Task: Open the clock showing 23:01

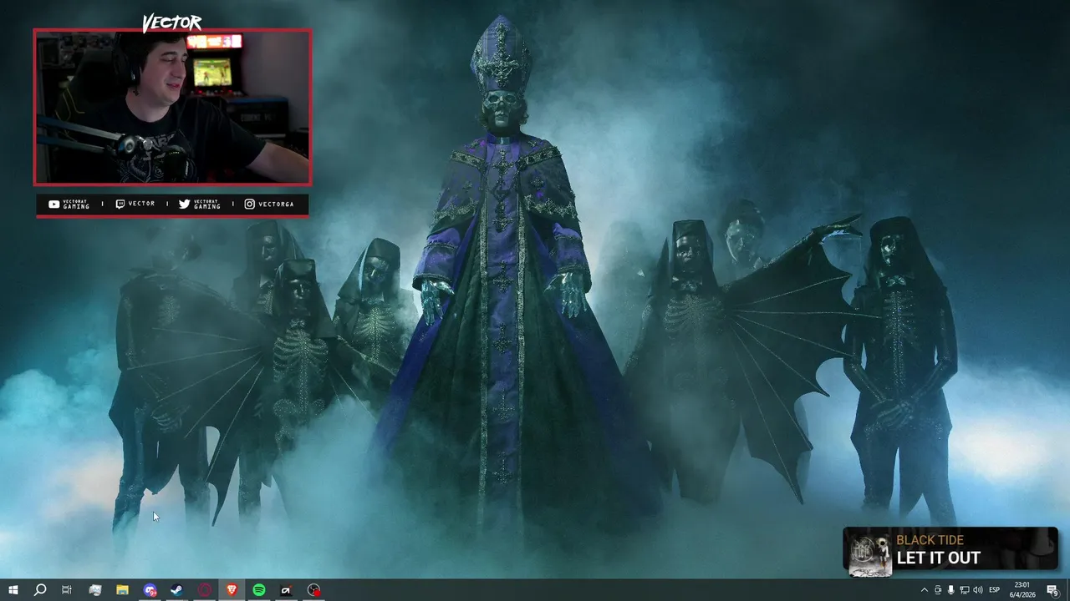Action: (1022, 590)
